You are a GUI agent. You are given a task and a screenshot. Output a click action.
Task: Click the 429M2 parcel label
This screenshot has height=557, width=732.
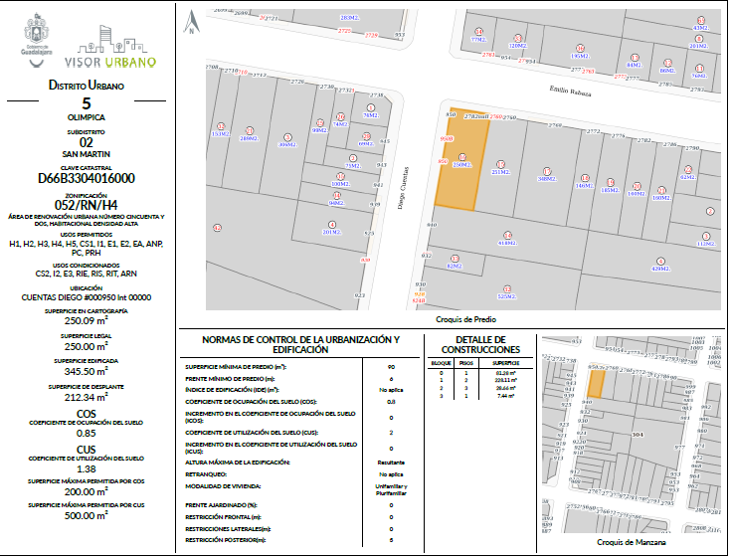coord(660,269)
